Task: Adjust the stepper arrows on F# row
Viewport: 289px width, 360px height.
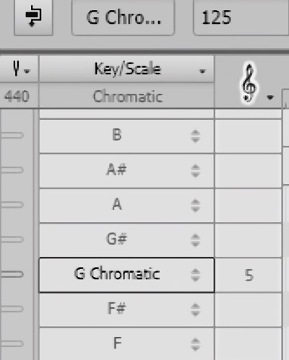Action: click(195, 309)
